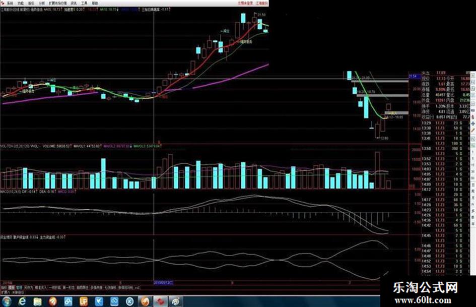This screenshot has height=307, width=476.
Task: Apply the 第一关口 indicator template
Action: 69,288
